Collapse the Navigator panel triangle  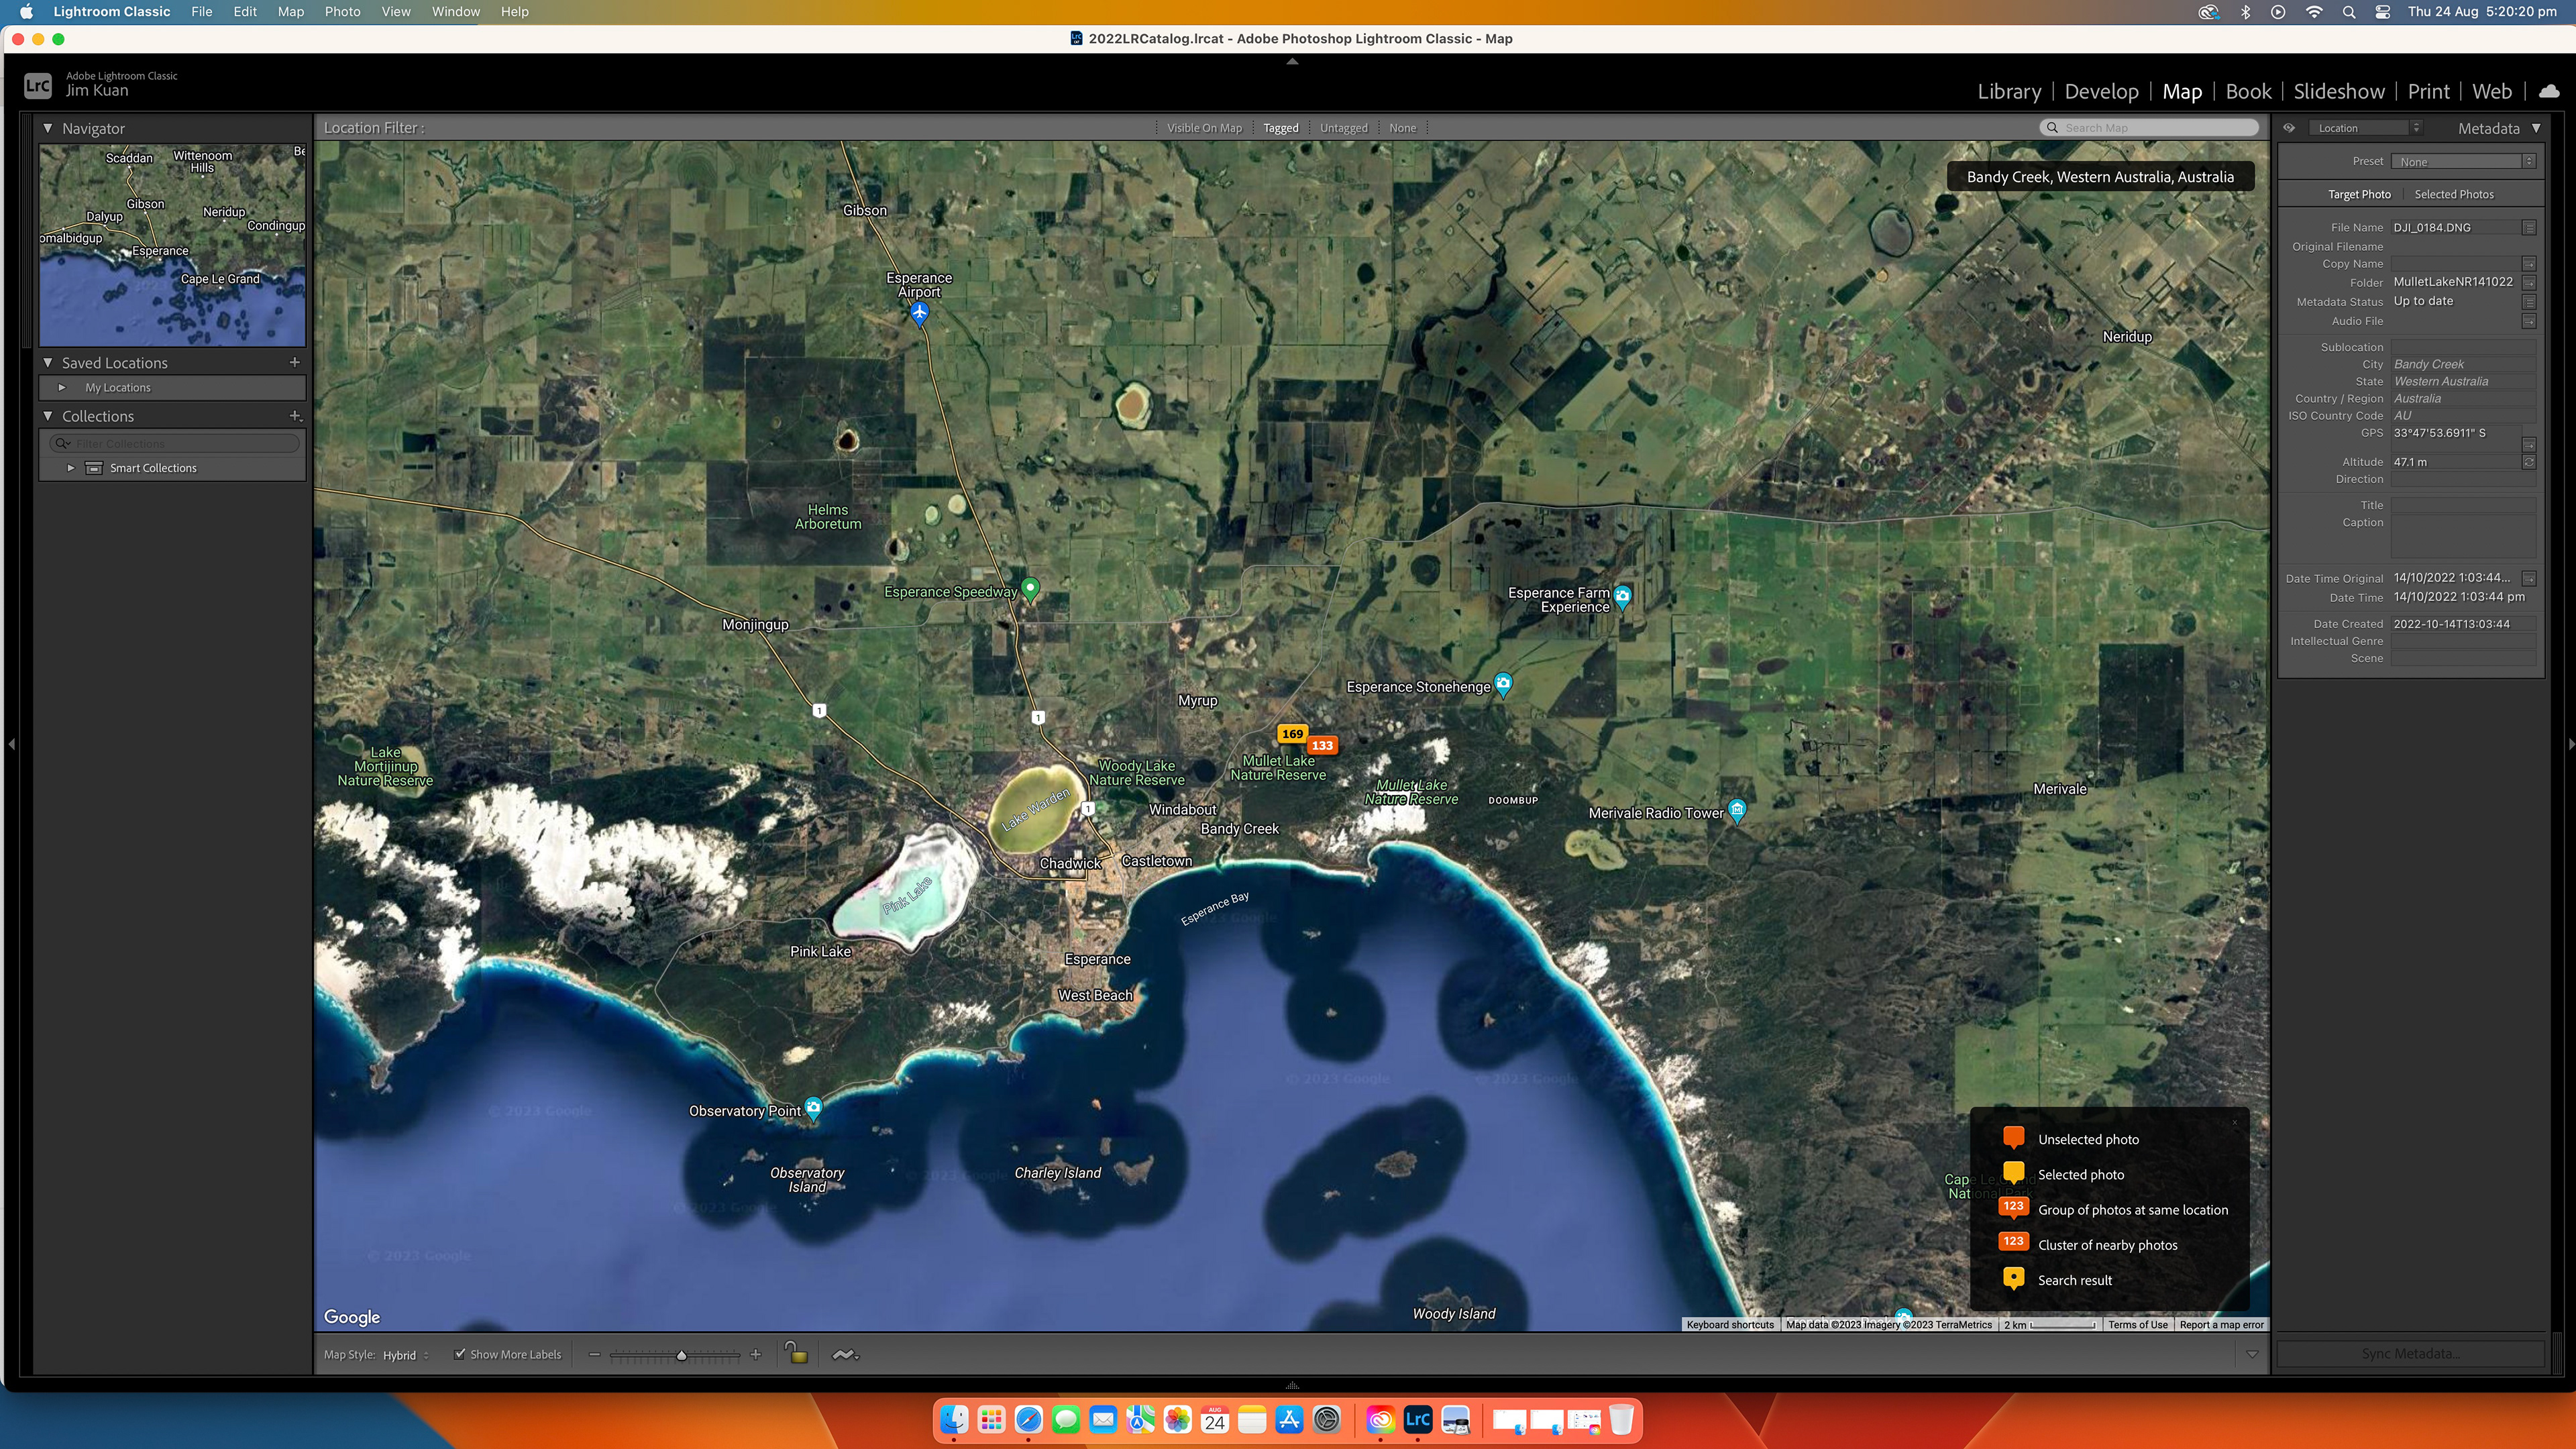coord(47,128)
